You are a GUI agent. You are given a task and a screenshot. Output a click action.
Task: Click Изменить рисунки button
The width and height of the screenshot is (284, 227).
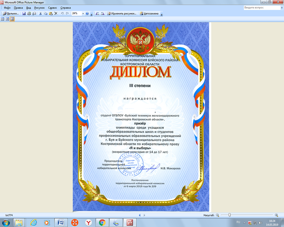pyautogui.click(x=122, y=13)
